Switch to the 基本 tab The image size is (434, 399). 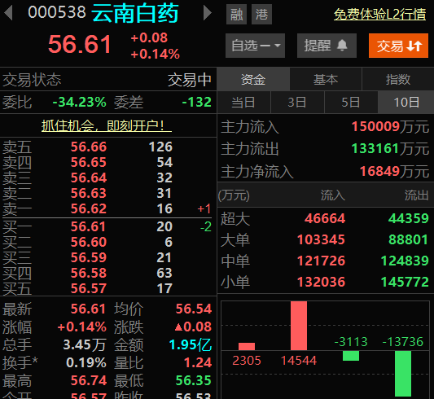coord(326,80)
